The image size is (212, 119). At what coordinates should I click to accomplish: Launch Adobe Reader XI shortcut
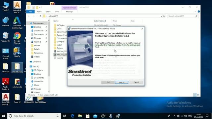tap(6, 84)
